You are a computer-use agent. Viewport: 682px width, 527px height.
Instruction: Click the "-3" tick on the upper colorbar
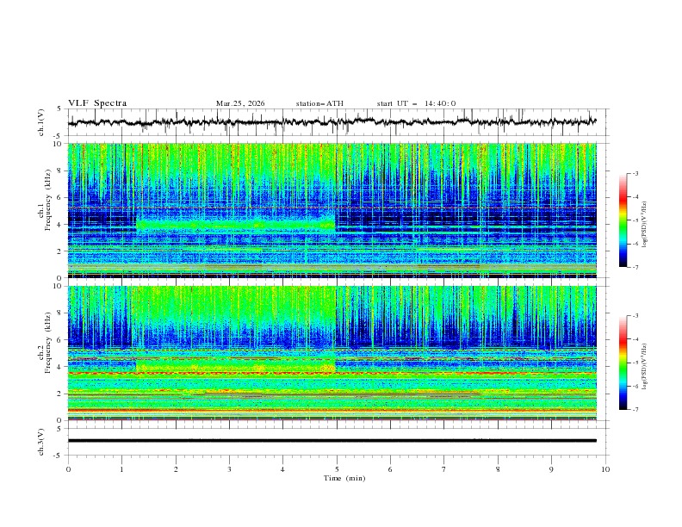[635, 173]
